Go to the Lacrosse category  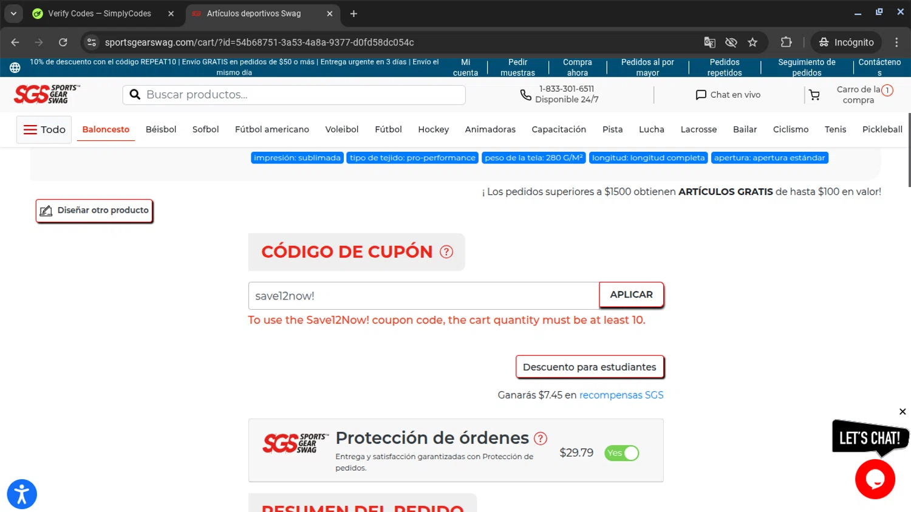coord(698,129)
